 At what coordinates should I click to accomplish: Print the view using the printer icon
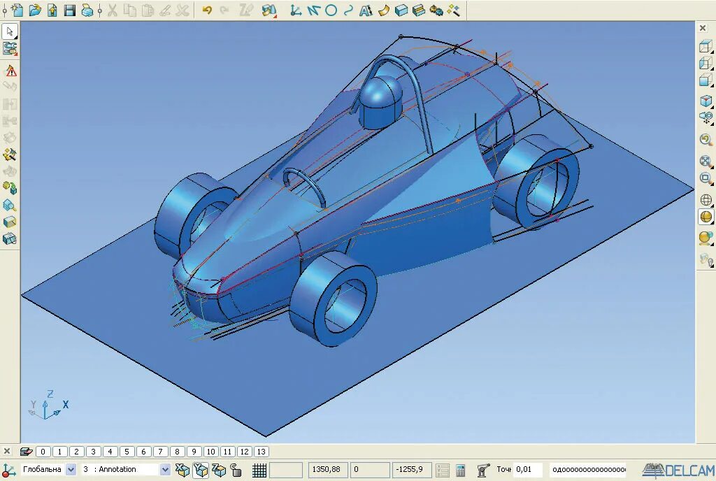(87, 10)
